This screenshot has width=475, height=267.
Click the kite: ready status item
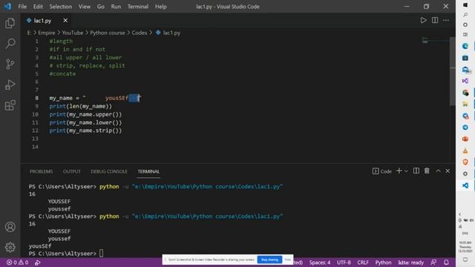click(410, 263)
